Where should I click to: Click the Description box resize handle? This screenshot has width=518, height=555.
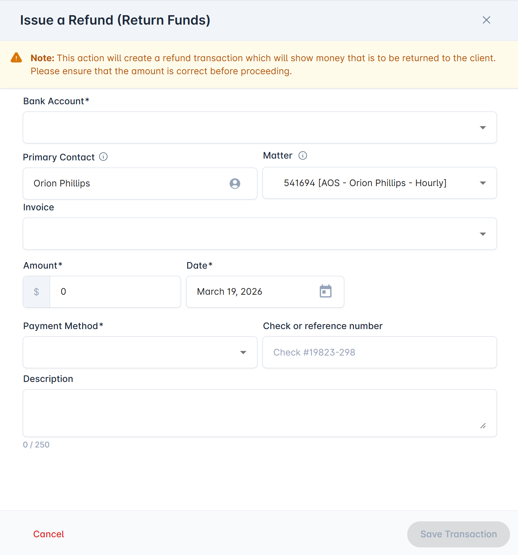[x=483, y=426]
